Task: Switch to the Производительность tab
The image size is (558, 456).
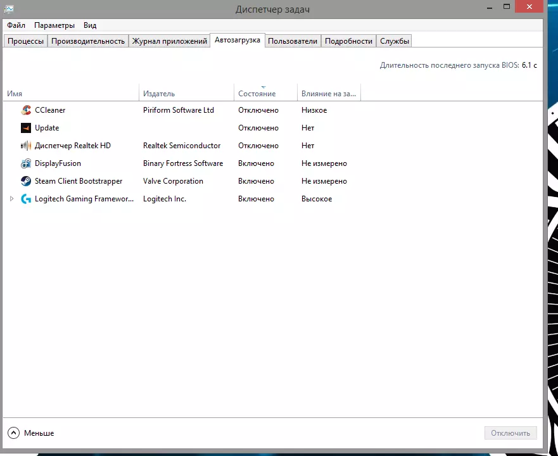Action: click(88, 41)
